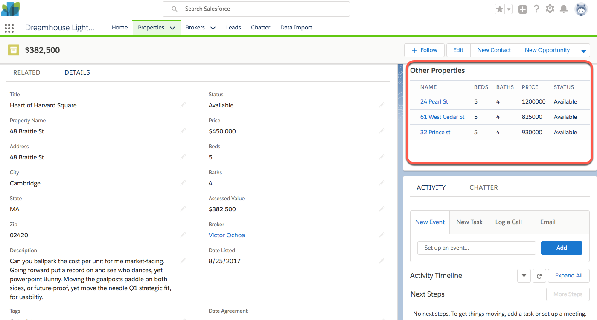Select the New Task composer tab

469,222
